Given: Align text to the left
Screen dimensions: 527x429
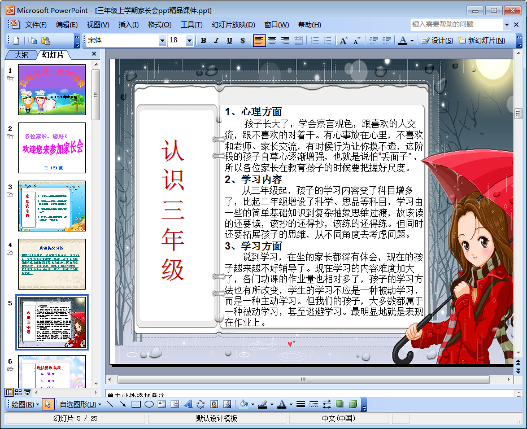Looking at the screenshot, I should point(259,41).
